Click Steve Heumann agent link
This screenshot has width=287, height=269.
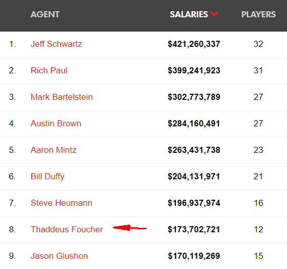click(x=61, y=203)
